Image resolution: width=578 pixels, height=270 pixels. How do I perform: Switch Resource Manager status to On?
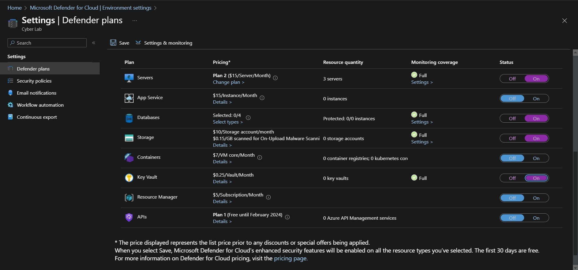tap(536, 198)
